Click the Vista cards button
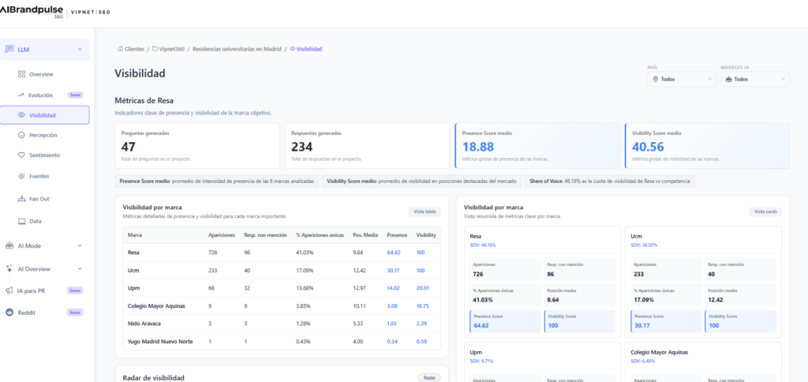 coord(765,212)
